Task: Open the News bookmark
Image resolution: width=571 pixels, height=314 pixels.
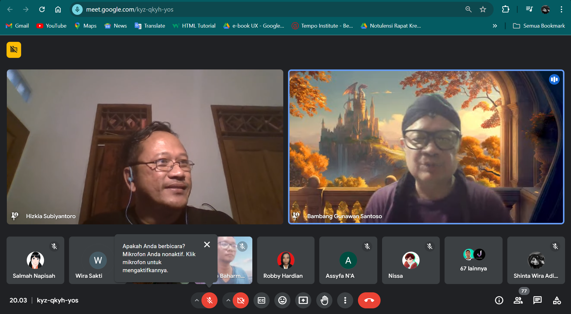Action: (116, 26)
